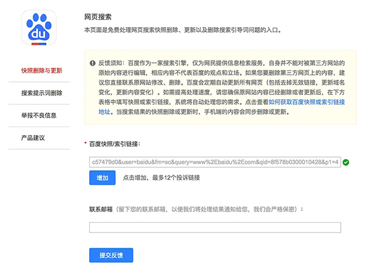Click the 网页搜索 page heading

98,17
